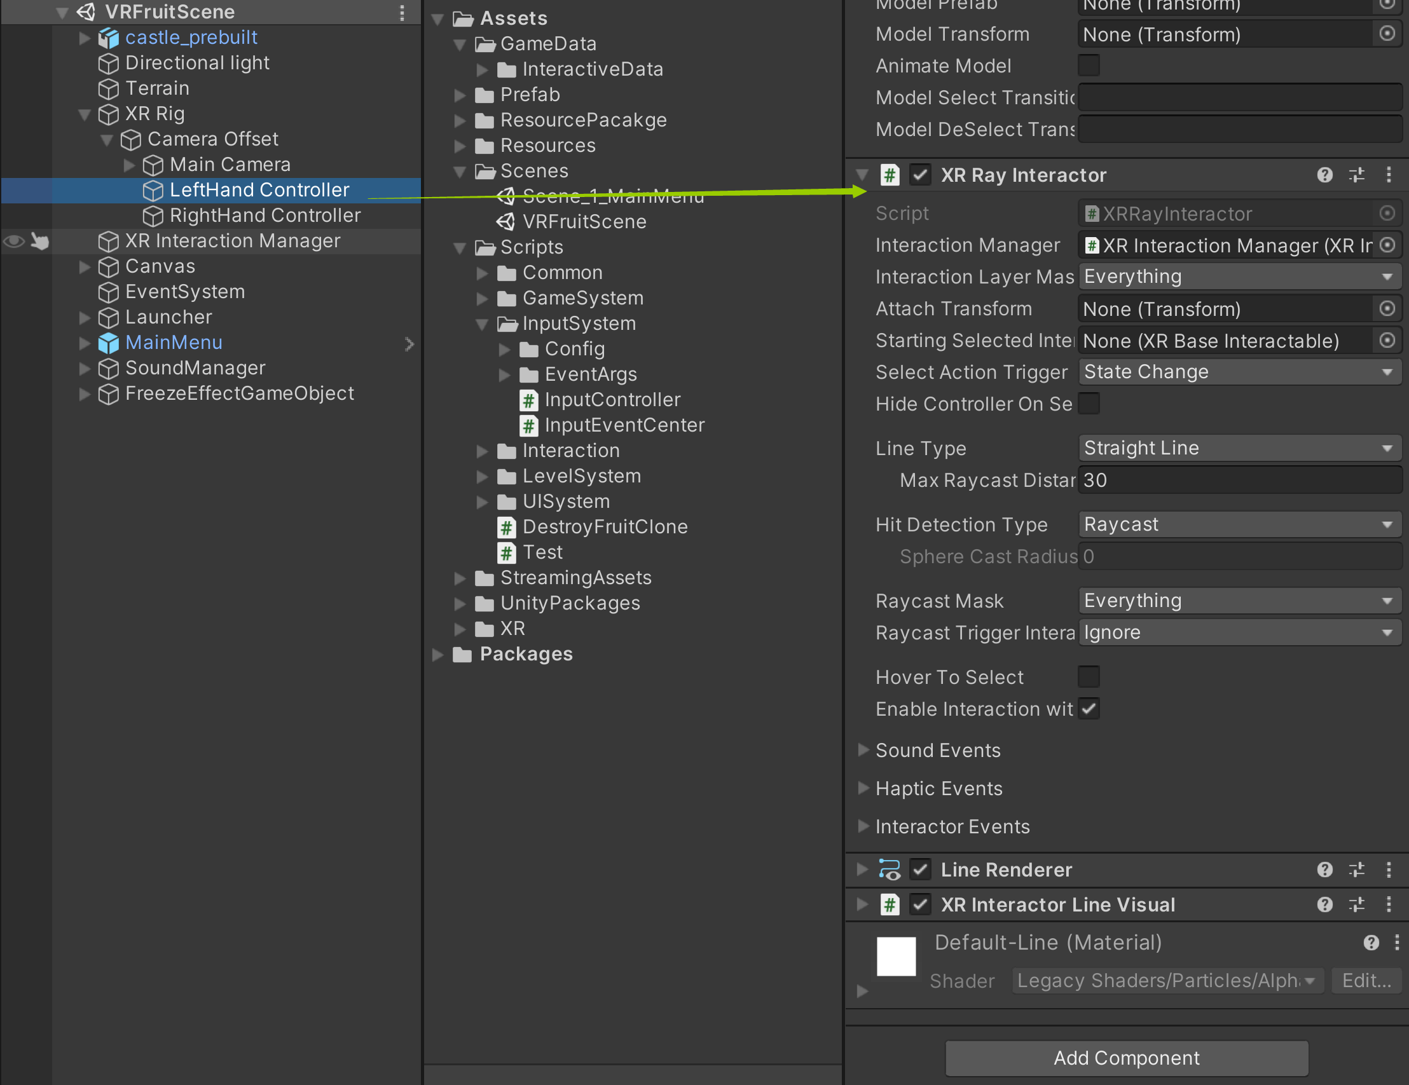Click Default-Line material help icon
Viewport: 1409px width, 1085px height.
[1371, 943]
